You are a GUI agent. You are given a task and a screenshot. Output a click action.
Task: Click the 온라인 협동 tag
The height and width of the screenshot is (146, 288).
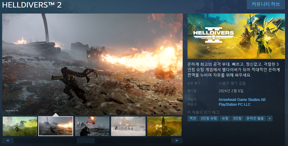pyautogui.click(x=255, y=118)
